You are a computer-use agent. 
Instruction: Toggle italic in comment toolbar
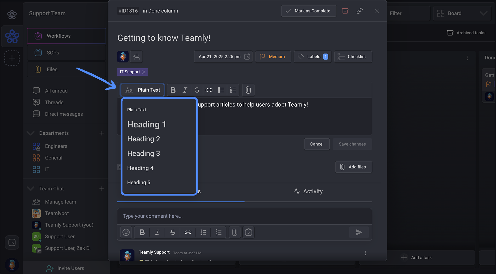tap(157, 232)
